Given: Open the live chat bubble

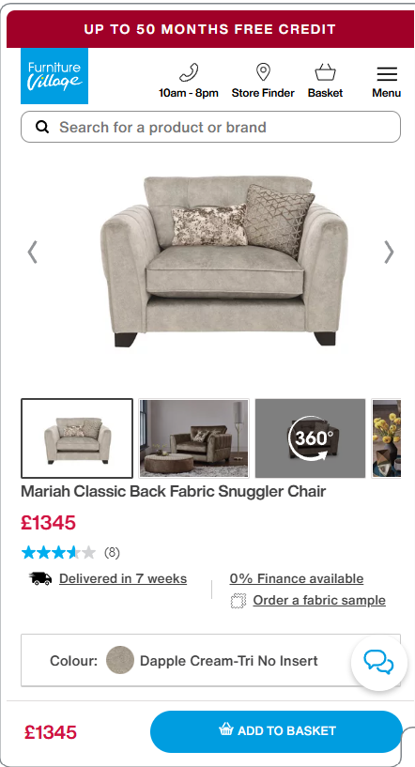Looking at the screenshot, I should click(378, 663).
